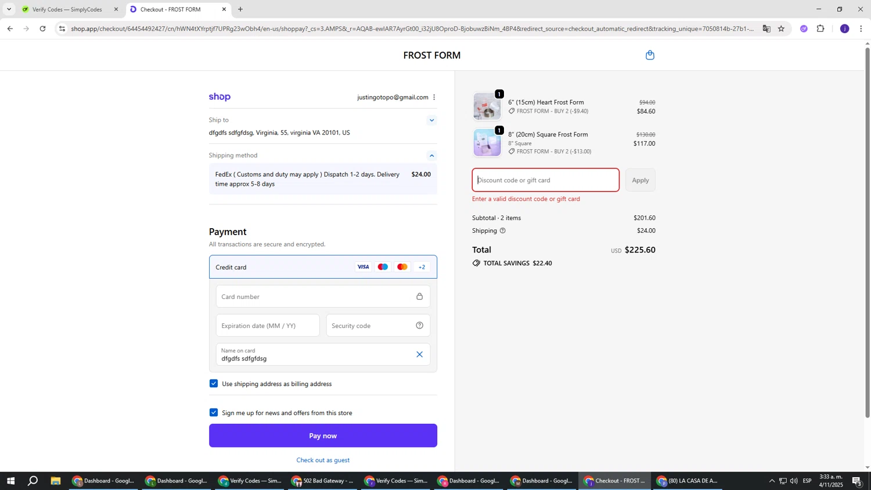Image resolution: width=871 pixels, height=490 pixels.
Task: Open Chrome three-dot menu
Action: pyautogui.click(x=861, y=28)
